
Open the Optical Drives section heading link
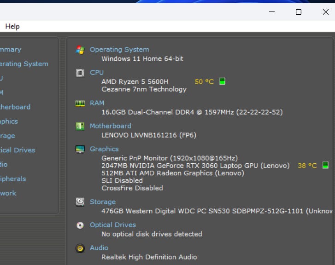[112, 225]
